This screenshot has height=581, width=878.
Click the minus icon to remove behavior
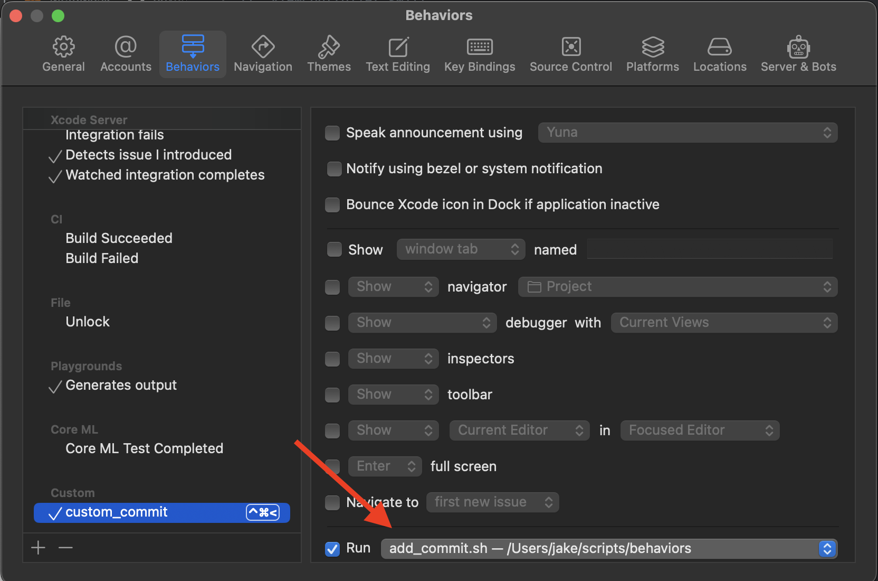(65, 547)
